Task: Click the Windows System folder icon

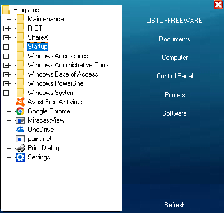Action: click(x=20, y=93)
